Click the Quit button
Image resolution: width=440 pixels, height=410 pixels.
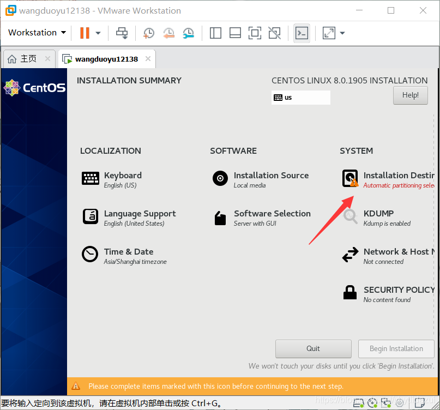pyautogui.click(x=313, y=349)
